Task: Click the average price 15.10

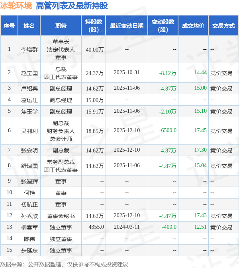Action: pyautogui.click(x=200, y=111)
